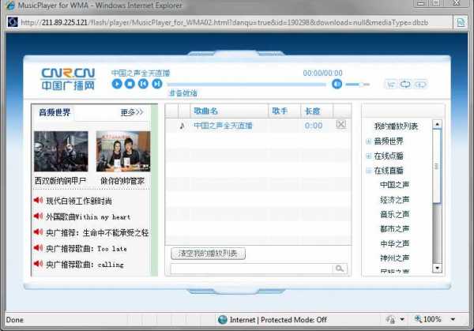Select 都市之声 live channel
This screenshot has height=331, width=474.
pyautogui.click(x=394, y=229)
